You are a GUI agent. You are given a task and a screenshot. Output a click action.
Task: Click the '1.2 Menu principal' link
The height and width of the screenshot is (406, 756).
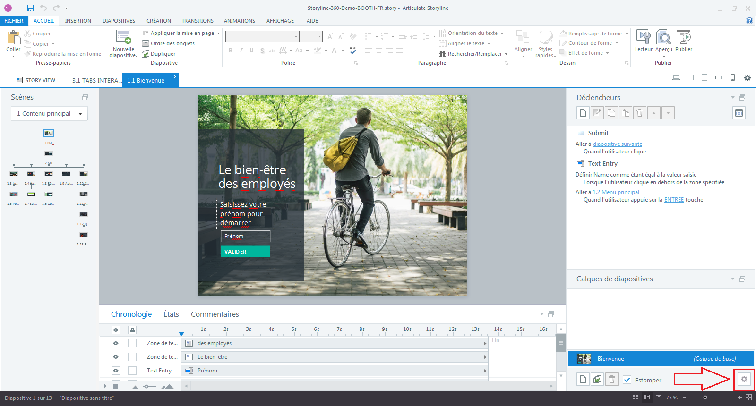click(x=616, y=192)
